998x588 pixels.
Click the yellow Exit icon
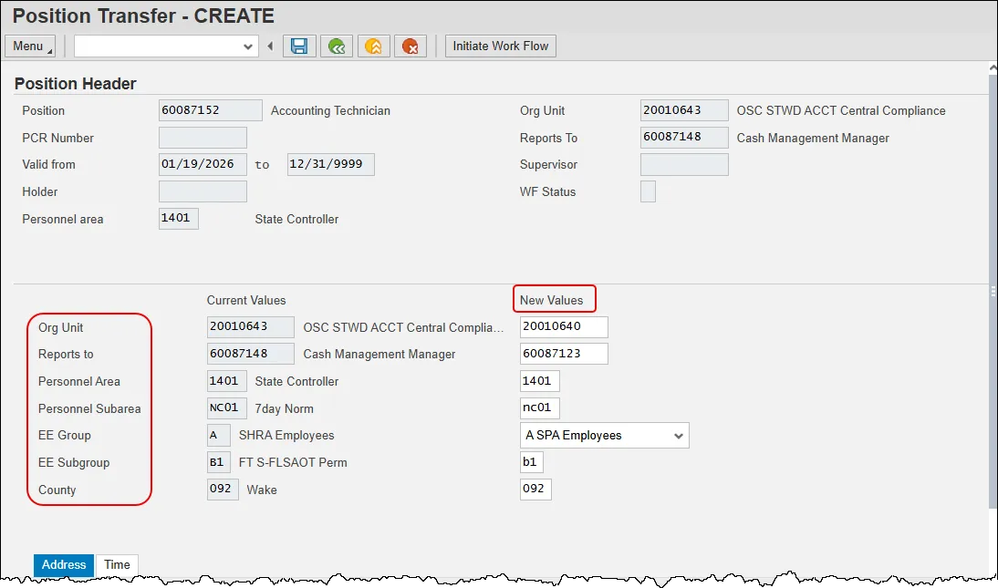click(373, 46)
